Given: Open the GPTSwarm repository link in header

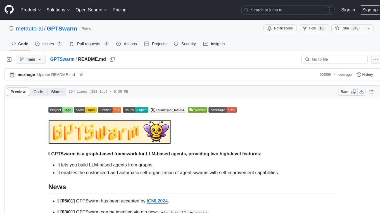Looking at the screenshot, I should click(x=62, y=28).
